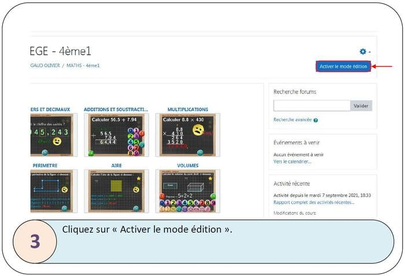Open ADDITIONS ET SOUSTRACTI... title link
The width and height of the screenshot is (405, 276).
[116, 109]
